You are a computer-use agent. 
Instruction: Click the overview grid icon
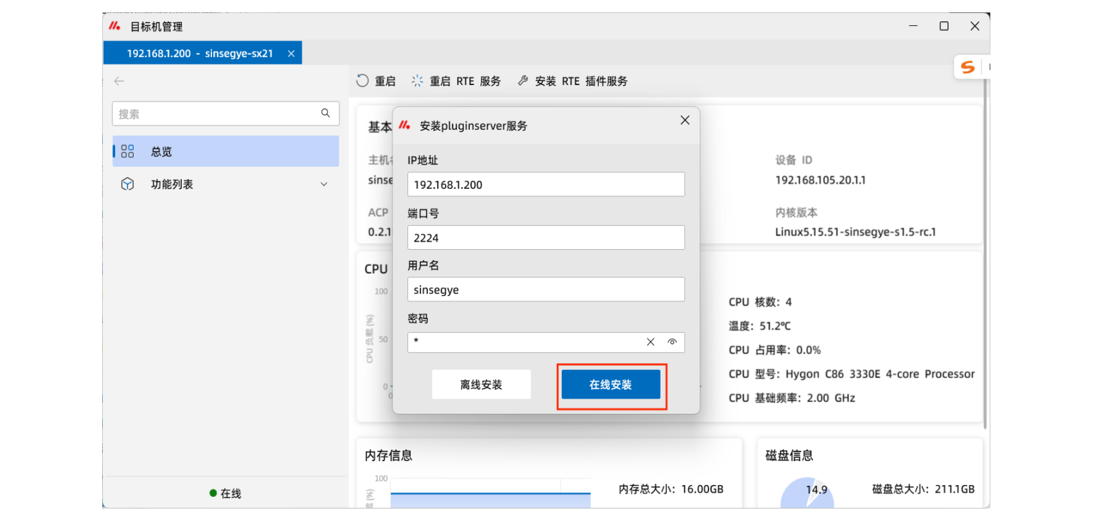(x=128, y=151)
